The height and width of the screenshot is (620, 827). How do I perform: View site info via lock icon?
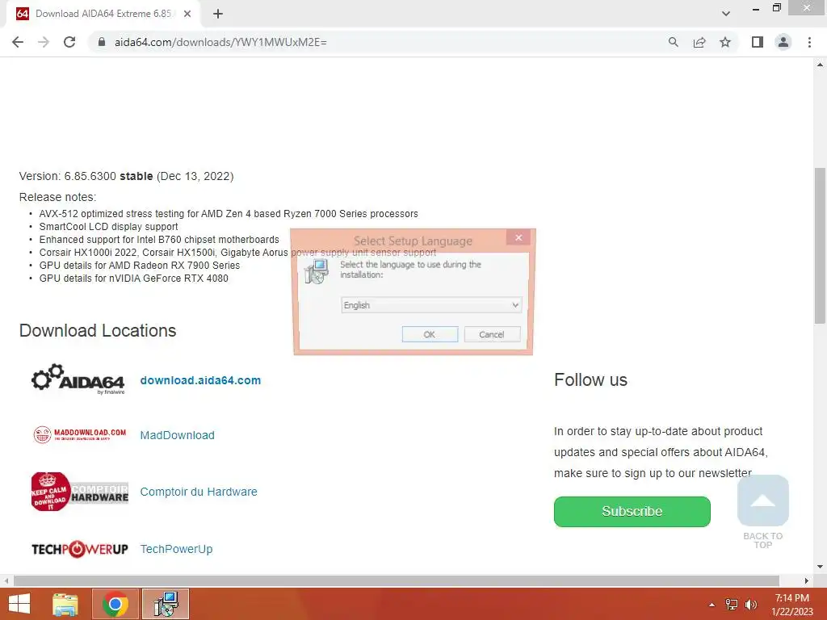102,42
